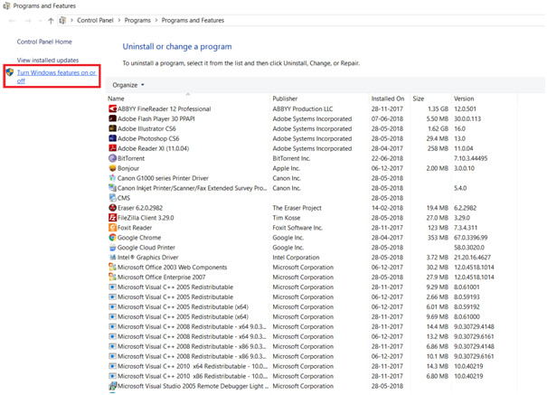This screenshot has height=395, width=547.
Task: Navigate to Programs in breadcrumb
Action: (137, 20)
